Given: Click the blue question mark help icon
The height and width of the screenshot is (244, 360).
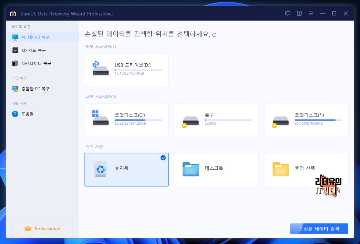Looking at the screenshot, I should point(15,114).
